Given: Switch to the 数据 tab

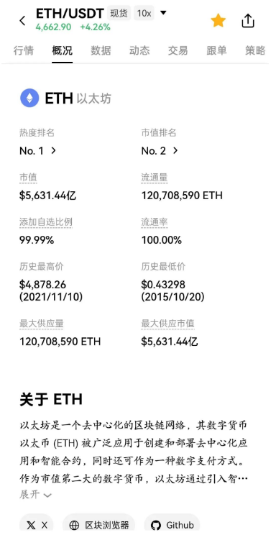Looking at the screenshot, I should (101, 51).
